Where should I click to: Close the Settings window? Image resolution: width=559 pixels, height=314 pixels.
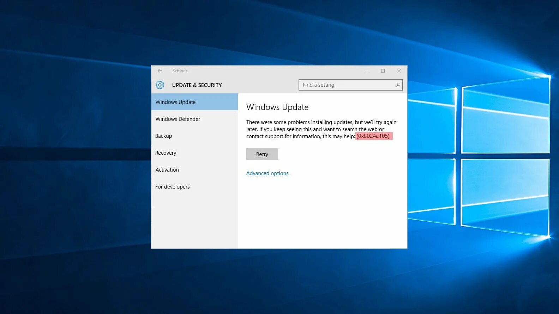[x=399, y=71]
